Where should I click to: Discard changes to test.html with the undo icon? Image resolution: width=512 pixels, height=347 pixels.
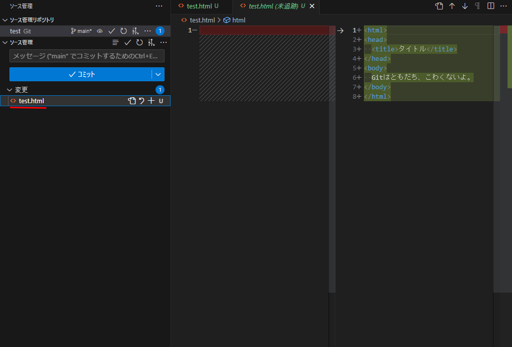tap(142, 101)
